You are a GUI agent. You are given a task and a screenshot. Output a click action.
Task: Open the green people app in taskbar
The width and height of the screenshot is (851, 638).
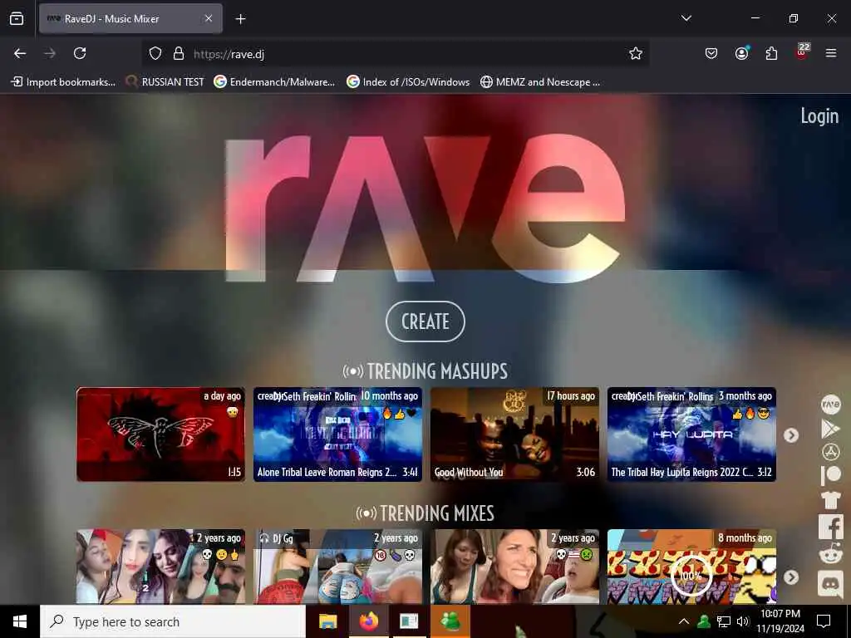pos(450,621)
